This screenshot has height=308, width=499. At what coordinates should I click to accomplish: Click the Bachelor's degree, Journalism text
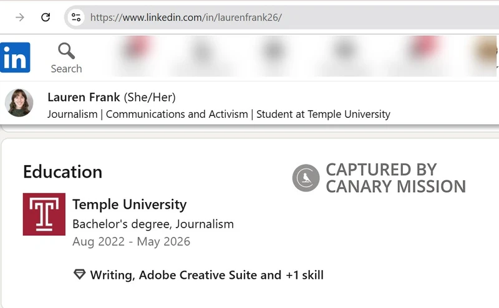coord(153,224)
